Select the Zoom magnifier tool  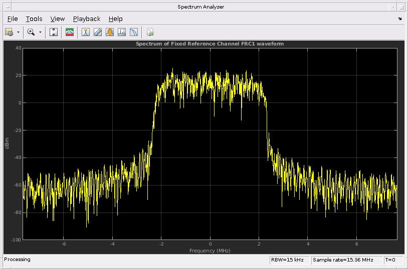pyautogui.click(x=31, y=32)
